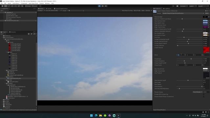Image resolution: width=210 pixels, height=118 pixels.
Task: Click the Pause button
Action: pos(103,6)
